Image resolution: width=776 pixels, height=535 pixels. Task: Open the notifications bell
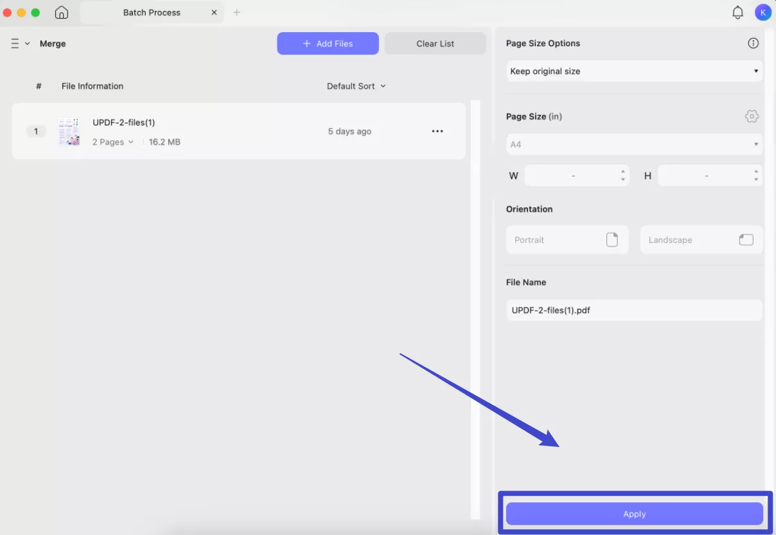point(737,12)
